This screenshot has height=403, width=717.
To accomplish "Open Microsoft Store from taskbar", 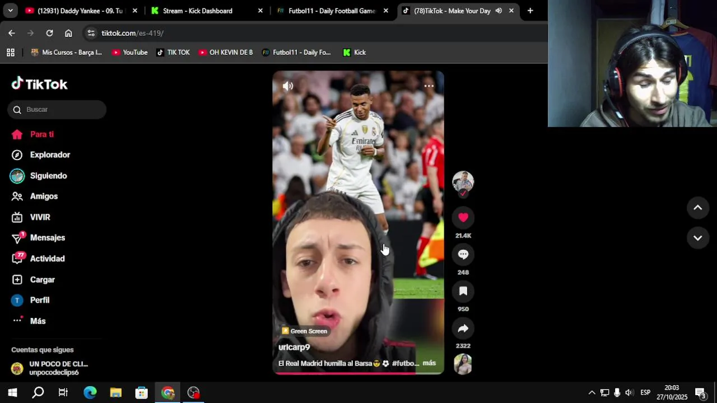I will tap(142, 392).
